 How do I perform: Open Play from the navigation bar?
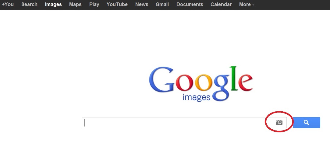pos(94,5)
